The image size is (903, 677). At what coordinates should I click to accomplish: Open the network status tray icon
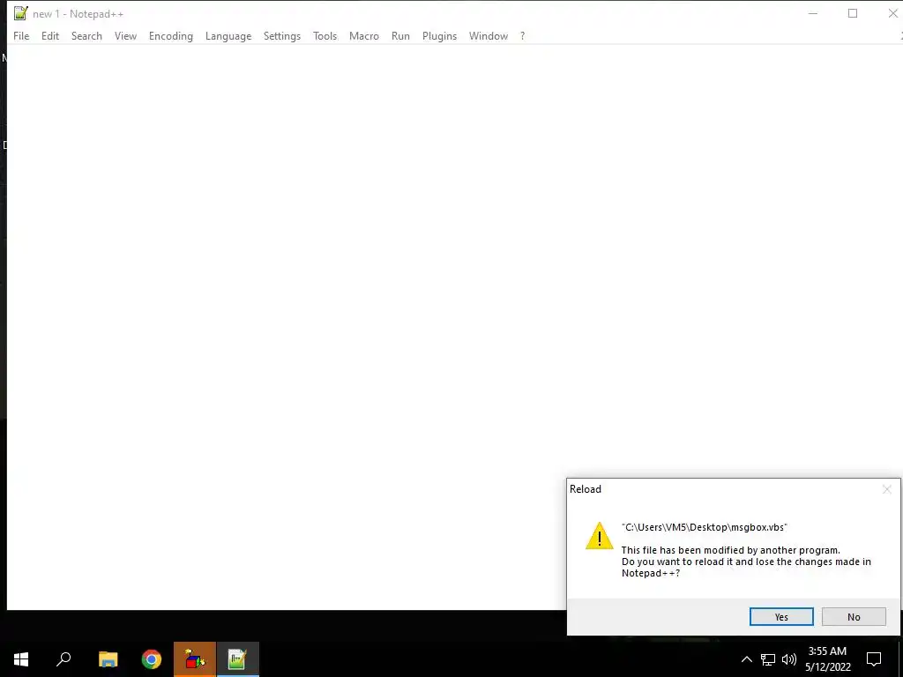(768, 659)
